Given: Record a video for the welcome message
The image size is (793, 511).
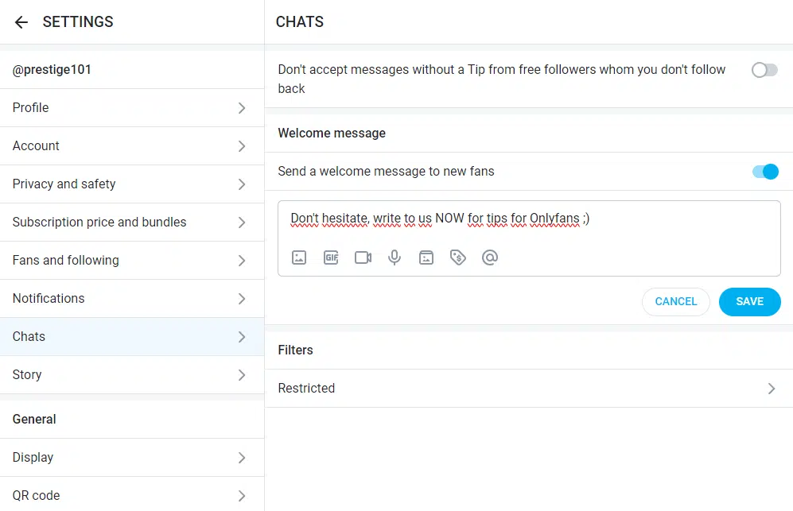Looking at the screenshot, I should pyautogui.click(x=363, y=257).
